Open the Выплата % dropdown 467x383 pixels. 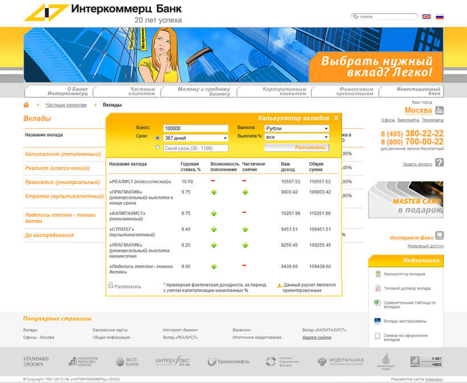[x=297, y=137]
